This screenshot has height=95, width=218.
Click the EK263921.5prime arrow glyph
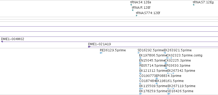click(165, 53)
